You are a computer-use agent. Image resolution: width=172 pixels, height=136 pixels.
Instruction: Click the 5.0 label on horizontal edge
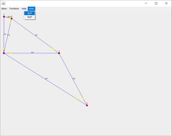pos(32,52)
